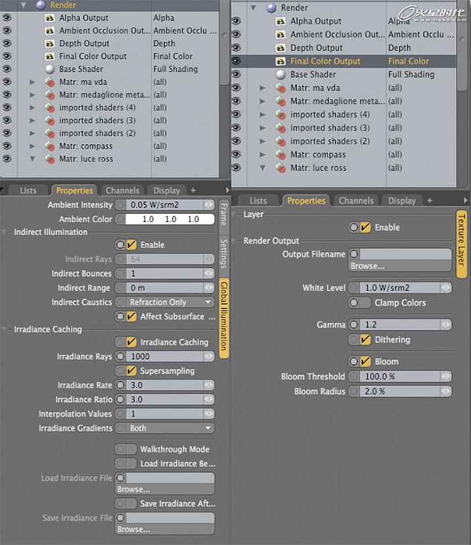Toggle eye icon for Matr: compass in left panel
The height and width of the screenshot is (545, 471).
(x=7, y=145)
